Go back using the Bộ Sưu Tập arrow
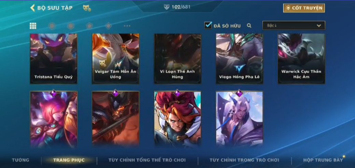 [x=32, y=8]
